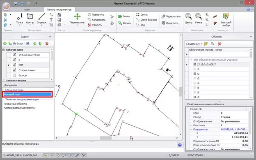Choose the text T tool

coord(51,20)
